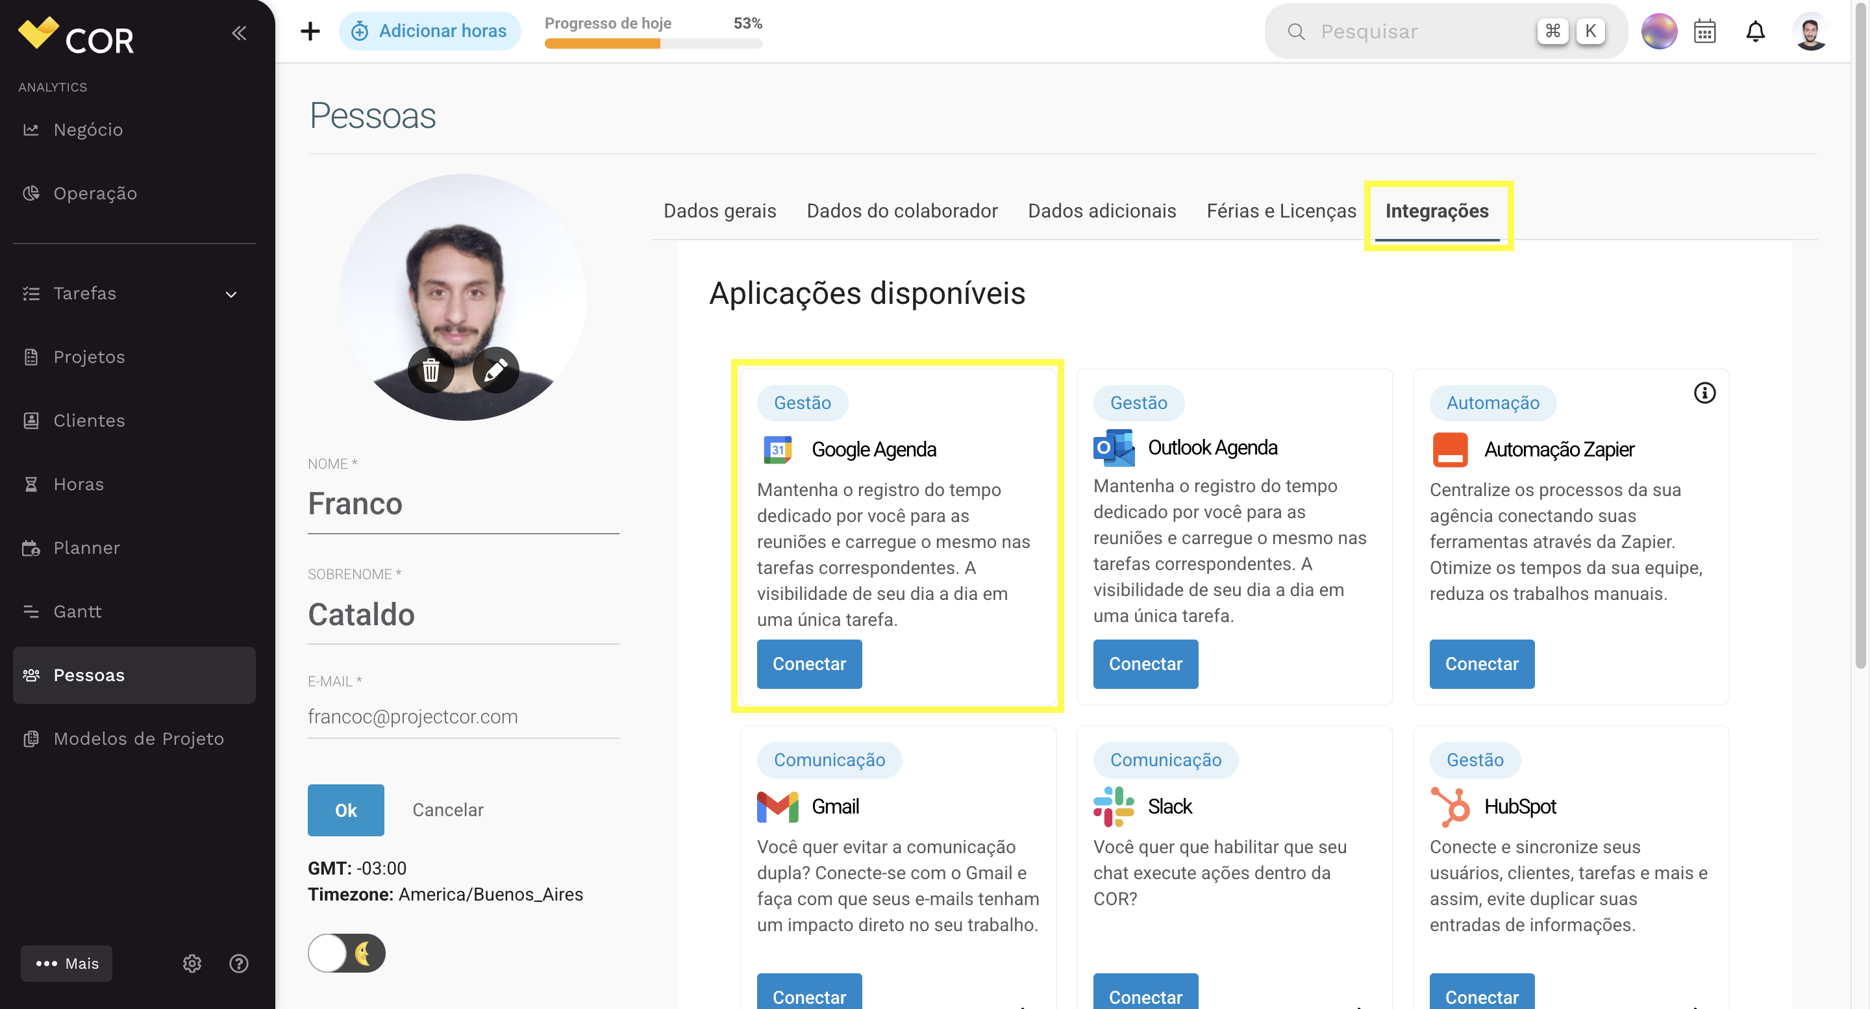Open notifications bell

(1755, 31)
